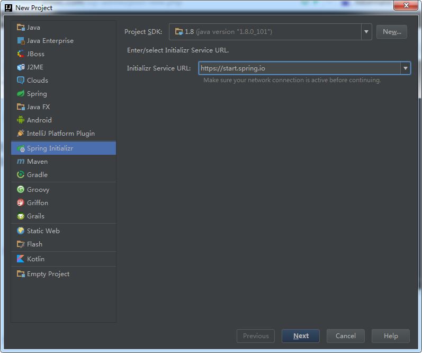Click the Spring Initializr icon
This screenshot has height=353, width=422.
click(21, 148)
